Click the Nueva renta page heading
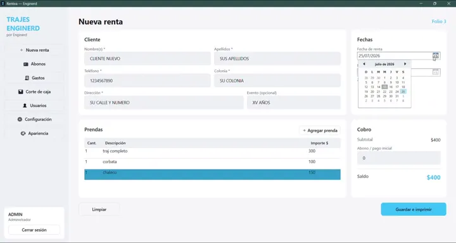Viewport: 456px width, 243px height. (101, 22)
